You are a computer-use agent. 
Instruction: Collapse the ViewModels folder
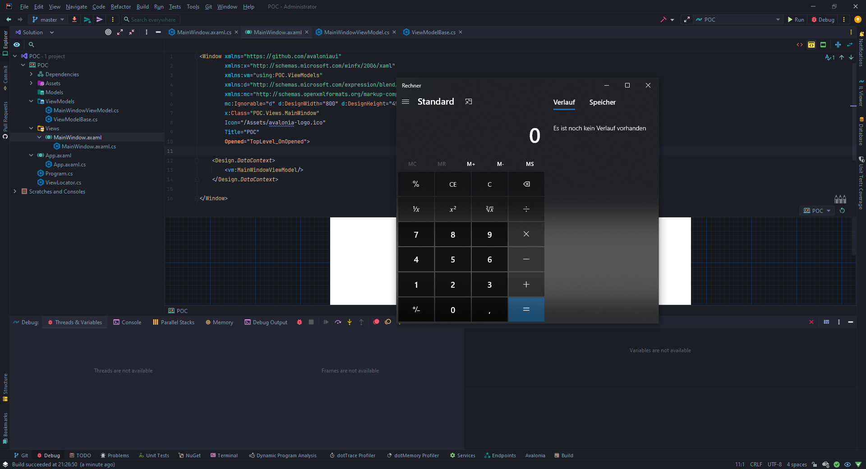click(31, 101)
